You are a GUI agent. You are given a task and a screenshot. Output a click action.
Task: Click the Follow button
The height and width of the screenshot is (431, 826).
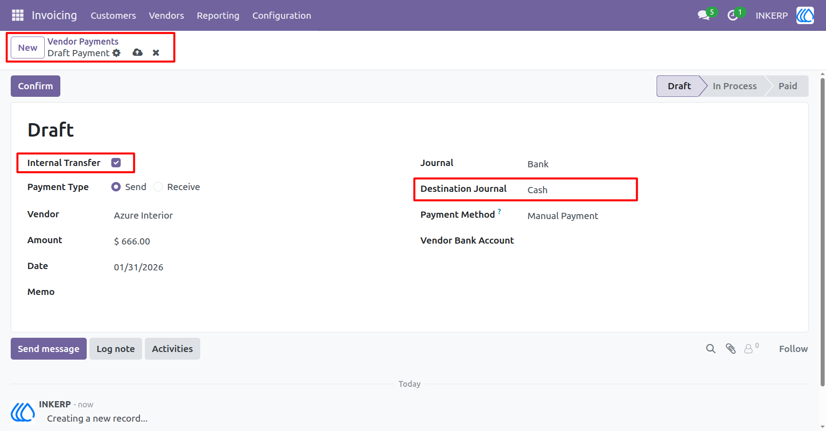793,349
